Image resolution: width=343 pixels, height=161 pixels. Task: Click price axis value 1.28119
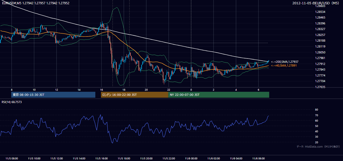click(320, 46)
